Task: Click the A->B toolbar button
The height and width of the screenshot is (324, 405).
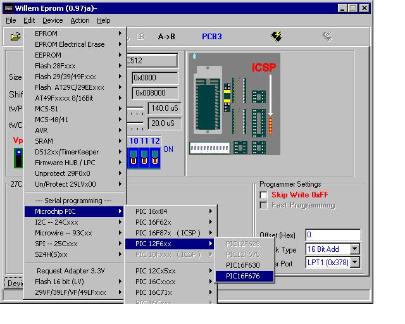Action: point(166,37)
